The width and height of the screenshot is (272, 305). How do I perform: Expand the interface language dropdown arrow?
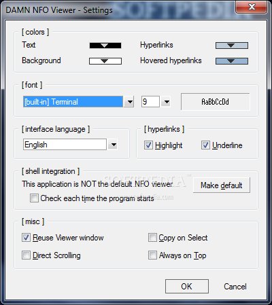tap(114, 145)
